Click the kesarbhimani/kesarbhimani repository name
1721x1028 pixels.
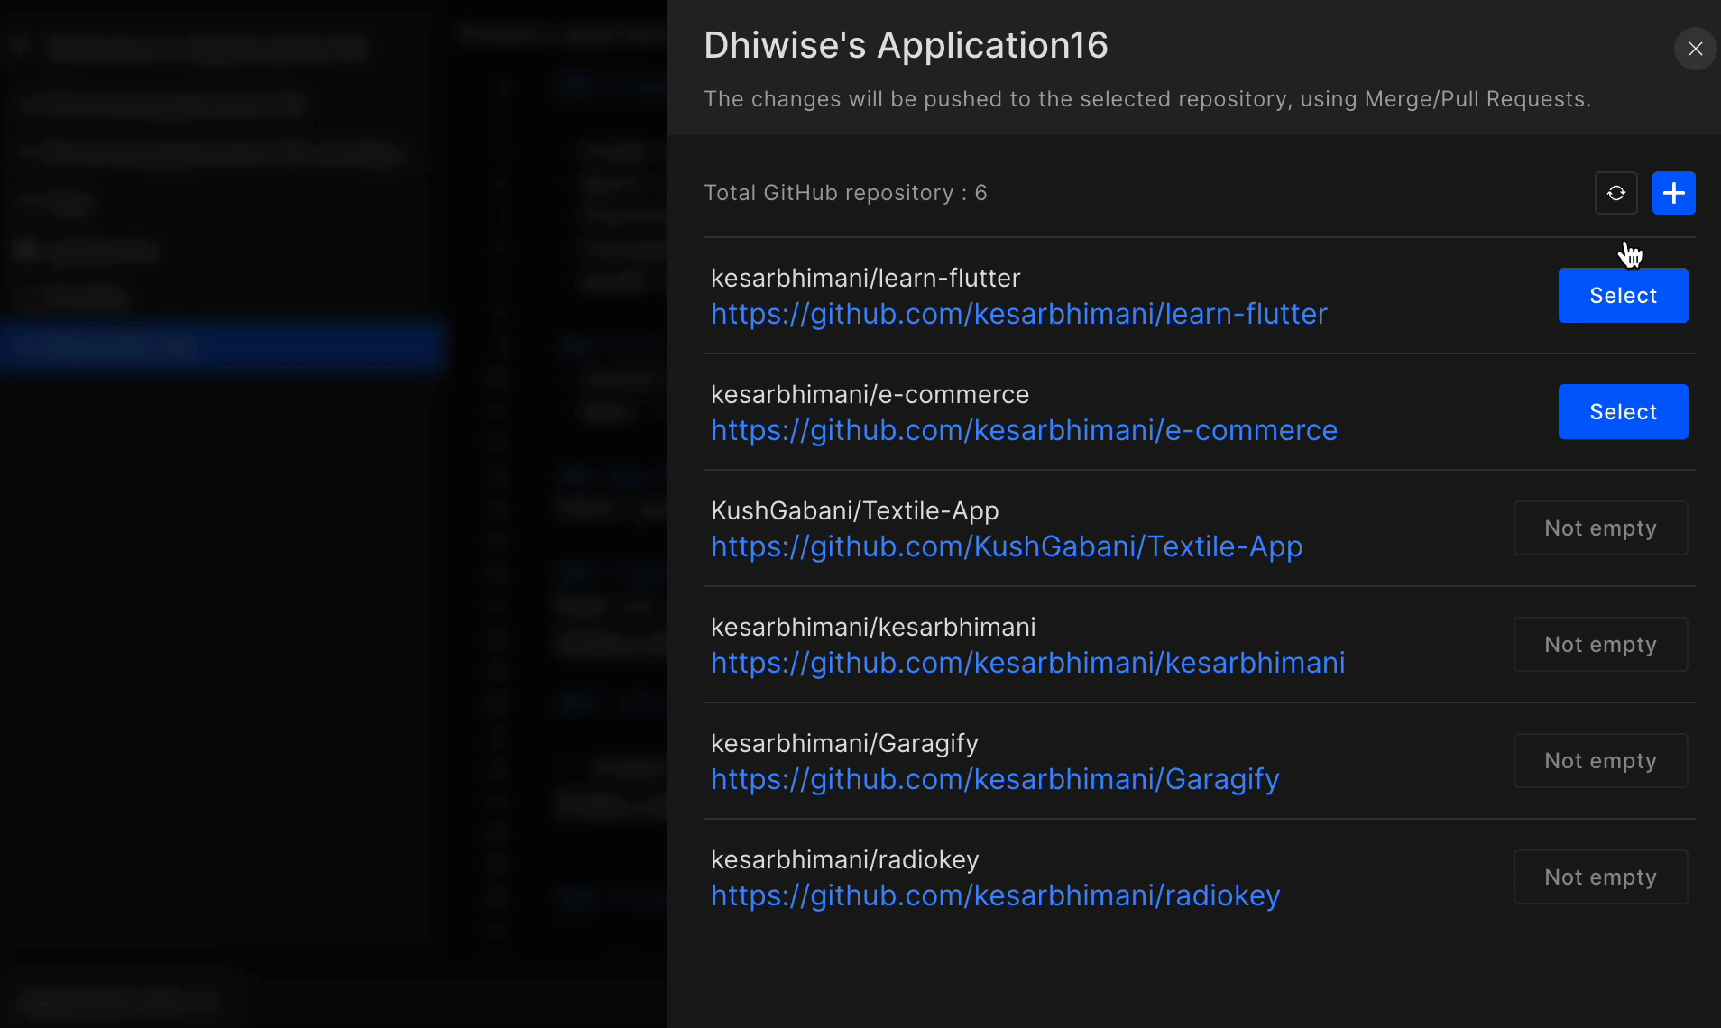(x=873, y=627)
